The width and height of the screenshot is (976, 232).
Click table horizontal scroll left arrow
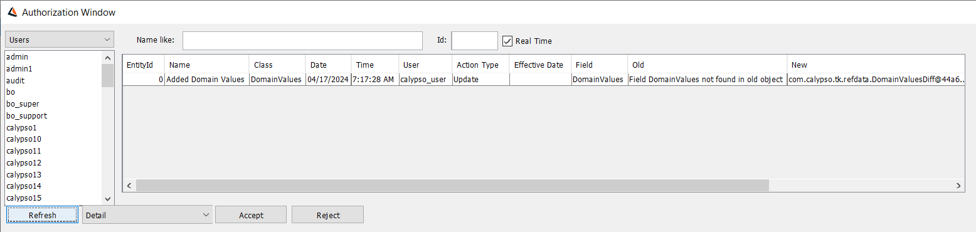129,186
